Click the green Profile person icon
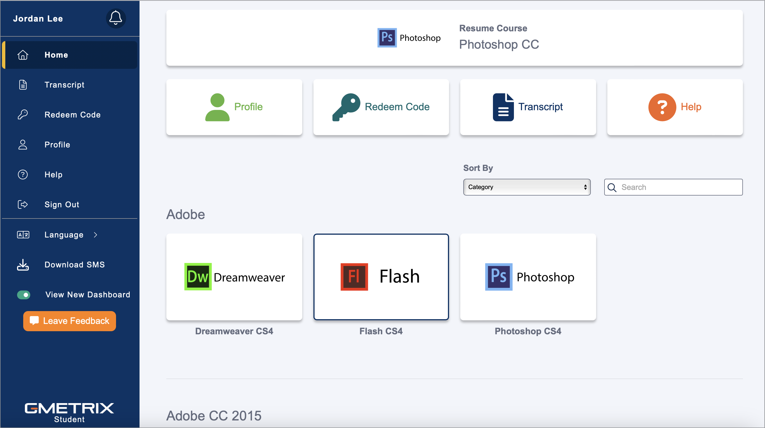This screenshot has height=428, width=765. (217, 107)
